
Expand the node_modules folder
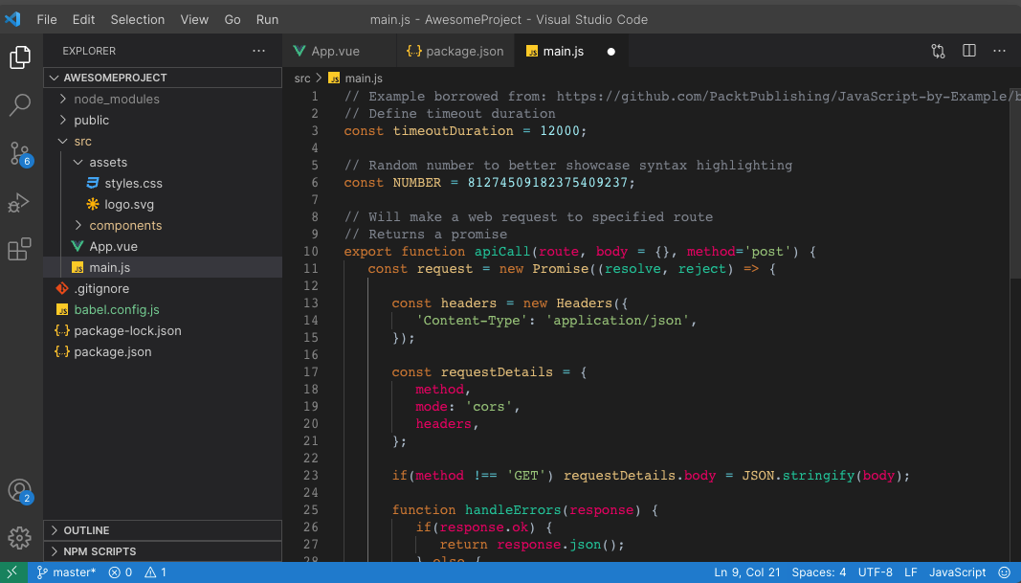tap(163, 99)
